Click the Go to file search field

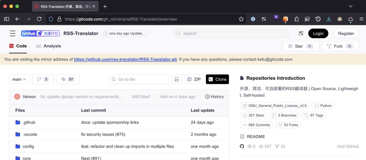point(139,79)
